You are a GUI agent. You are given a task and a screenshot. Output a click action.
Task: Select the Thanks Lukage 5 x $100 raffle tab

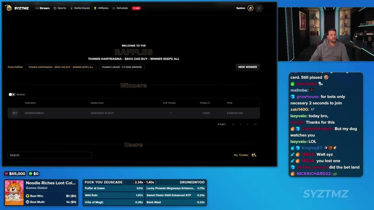tap(122, 67)
